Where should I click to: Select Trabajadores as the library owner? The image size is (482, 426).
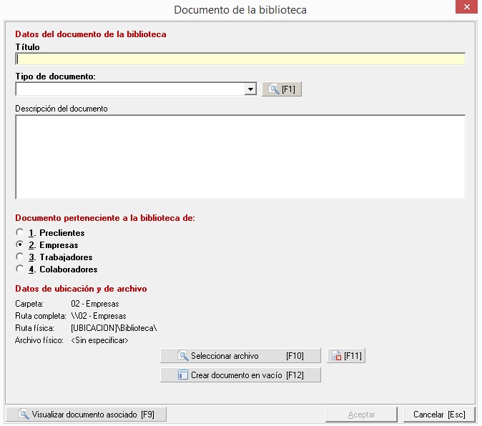[19, 257]
